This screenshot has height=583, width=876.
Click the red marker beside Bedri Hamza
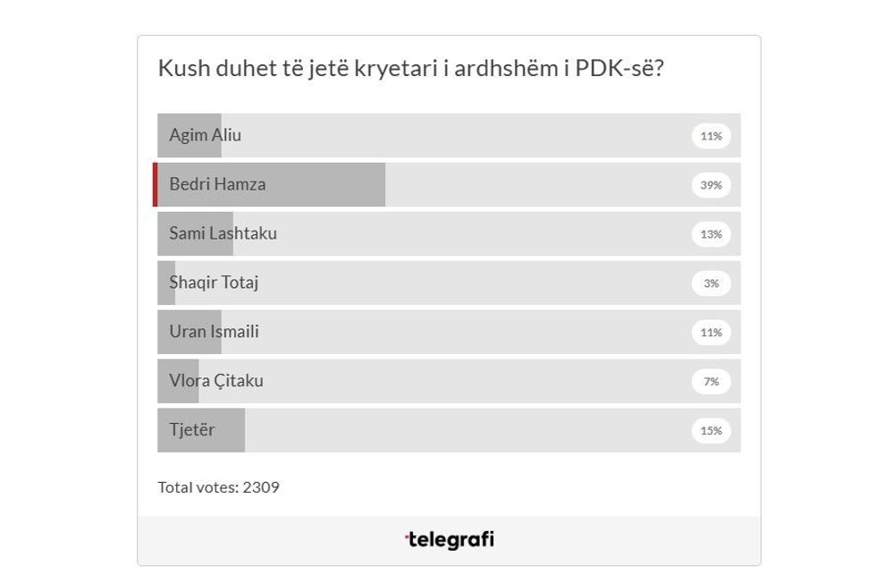coord(156,185)
